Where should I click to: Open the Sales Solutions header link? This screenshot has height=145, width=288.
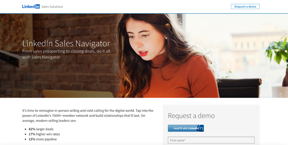(x=52, y=7)
